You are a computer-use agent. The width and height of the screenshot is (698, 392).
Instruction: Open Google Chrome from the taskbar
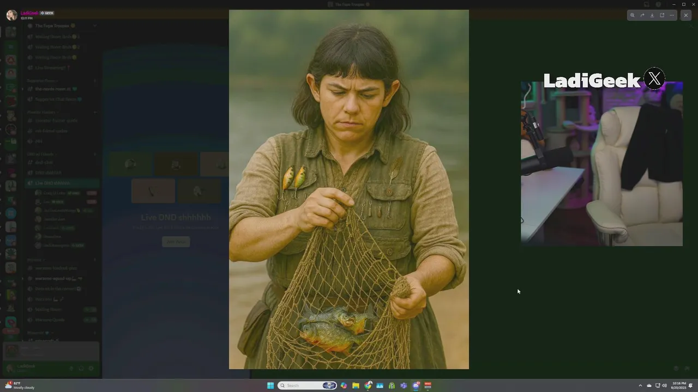click(369, 385)
